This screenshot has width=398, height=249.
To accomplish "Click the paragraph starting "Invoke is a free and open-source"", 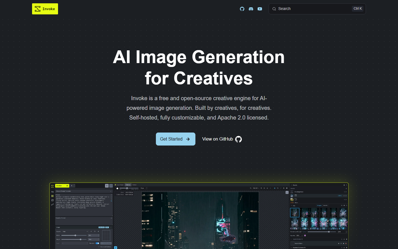I will click(199, 108).
